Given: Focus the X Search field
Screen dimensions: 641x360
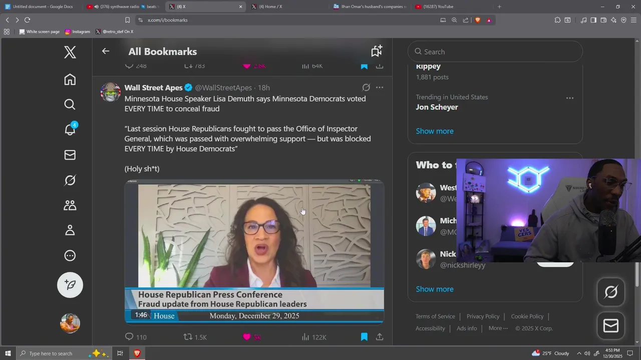Looking at the screenshot, I should (495, 51).
